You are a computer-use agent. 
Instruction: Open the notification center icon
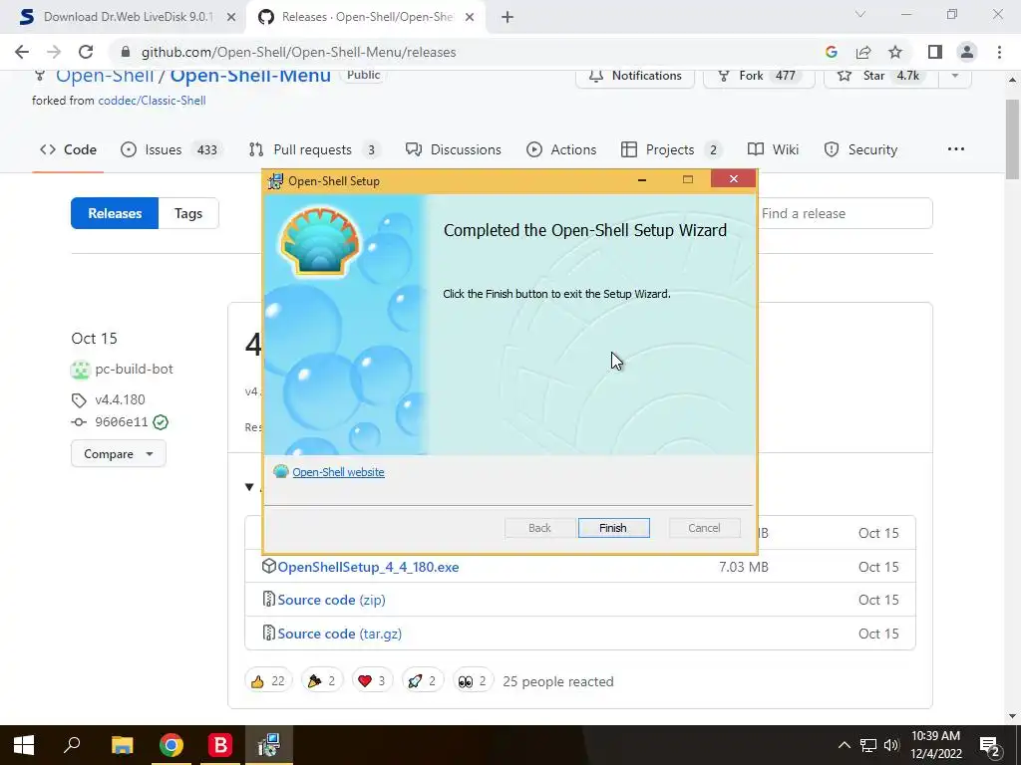[x=990, y=745]
